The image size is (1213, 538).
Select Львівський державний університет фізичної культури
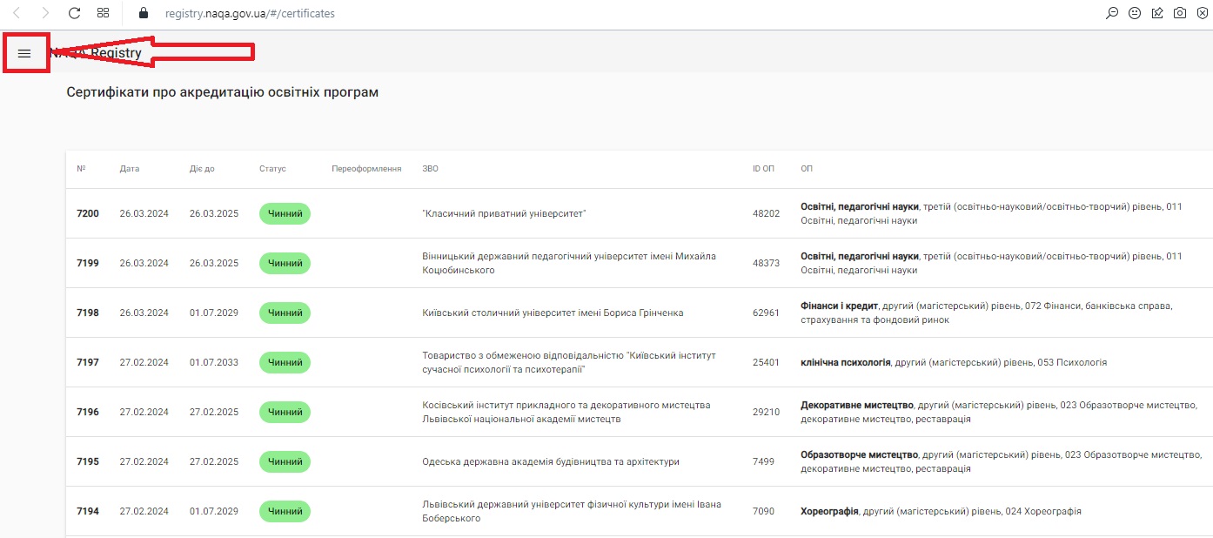coord(572,511)
